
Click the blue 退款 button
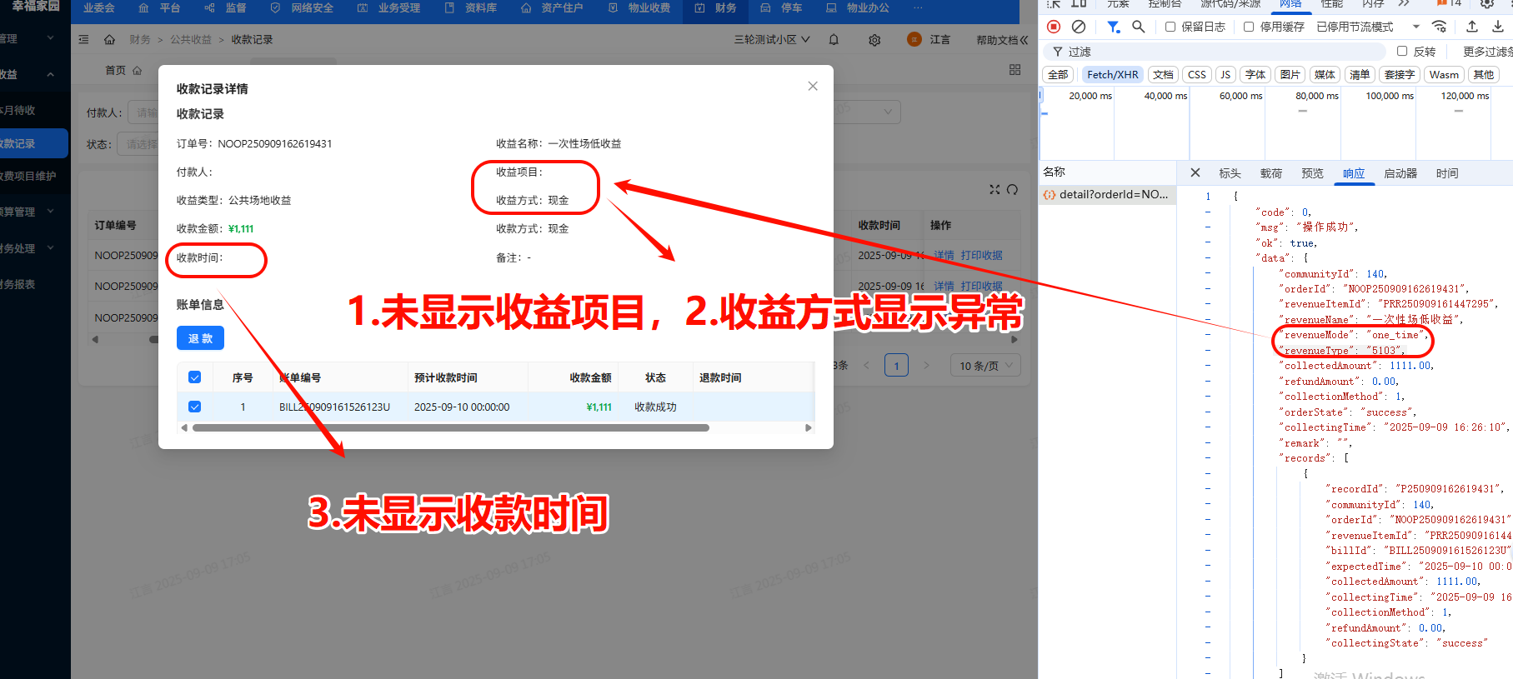click(200, 338)
